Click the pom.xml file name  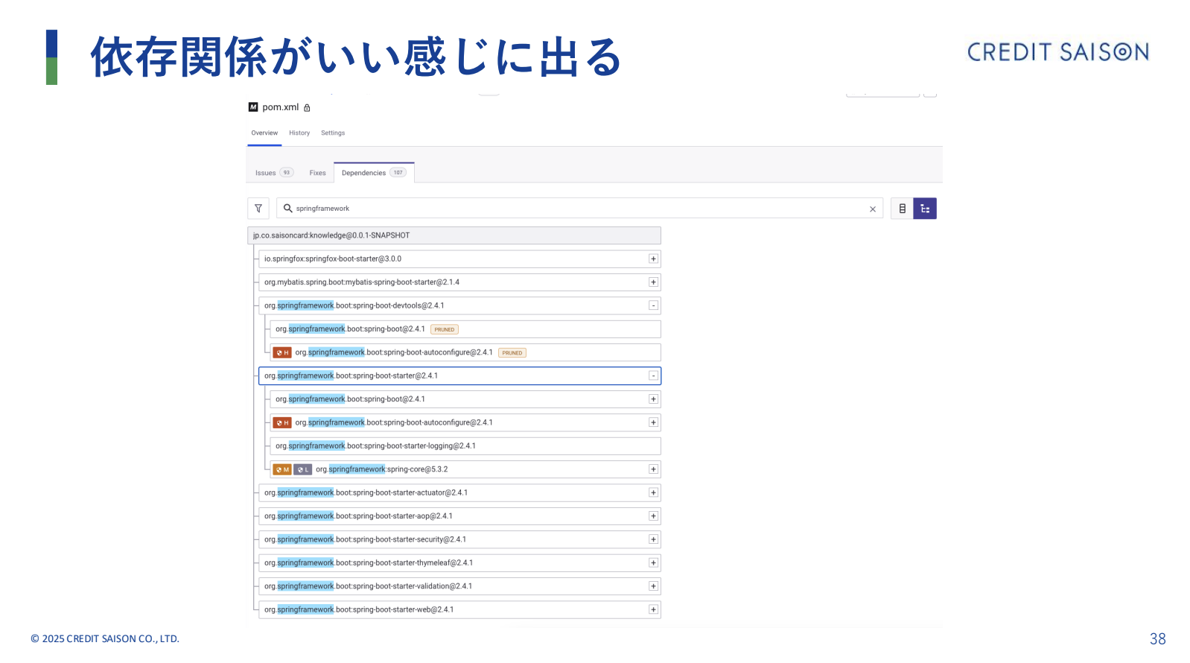(281, 107)
